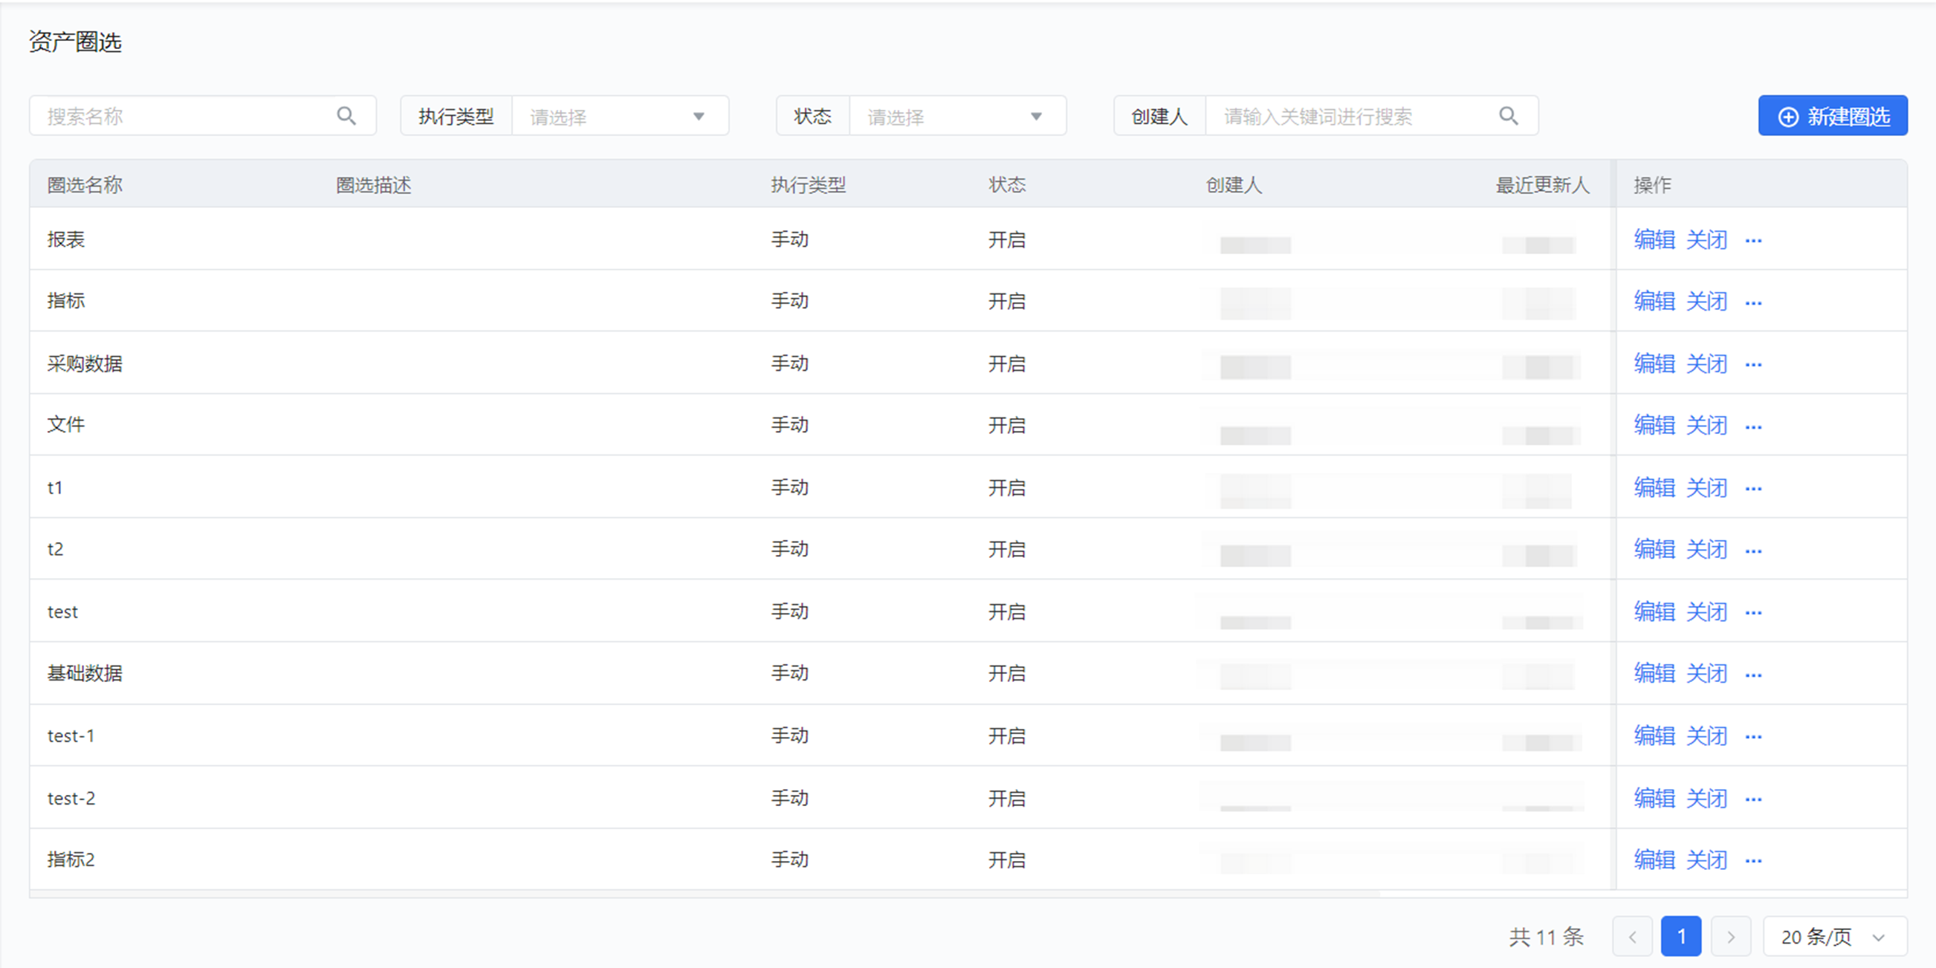Select page 1 in pagination
The height and width of the screenshot is (968, 1936).
click(1680, 937)
